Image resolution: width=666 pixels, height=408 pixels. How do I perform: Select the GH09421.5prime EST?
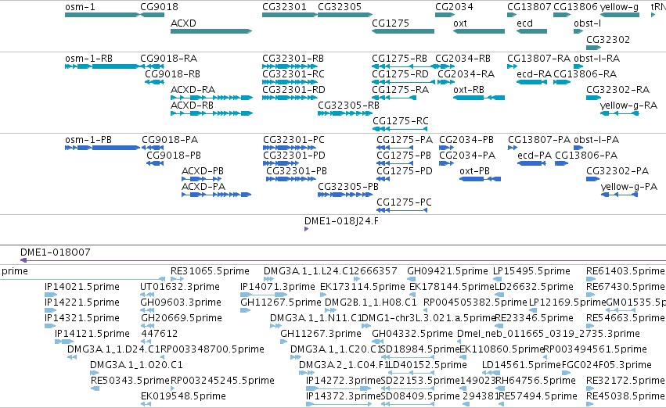click(411, 279)
